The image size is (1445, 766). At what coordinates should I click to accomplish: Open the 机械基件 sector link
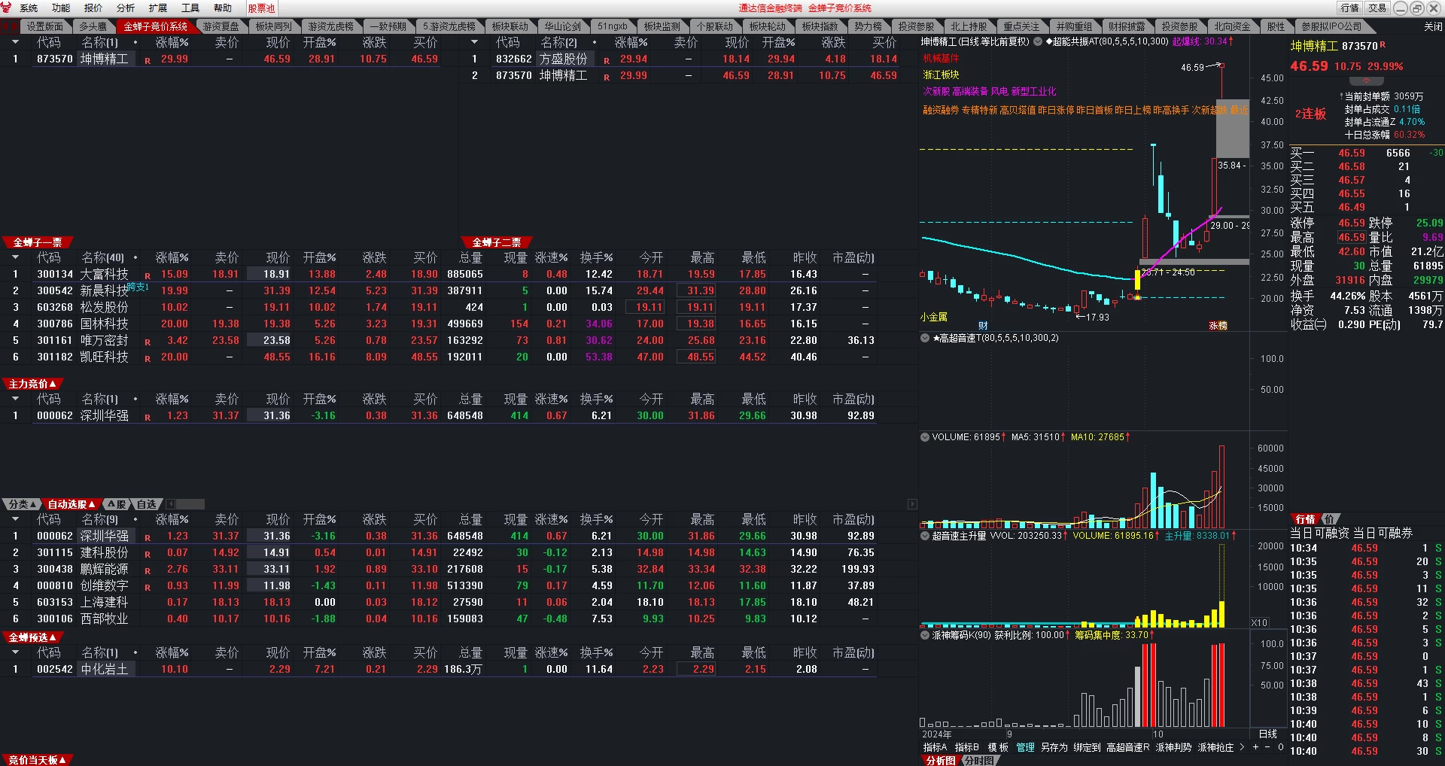pos(941,59)
